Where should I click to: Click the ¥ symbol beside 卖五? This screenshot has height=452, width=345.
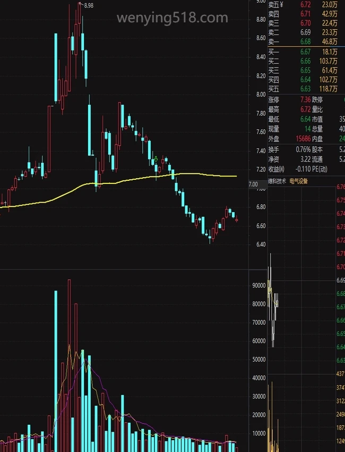281,5
